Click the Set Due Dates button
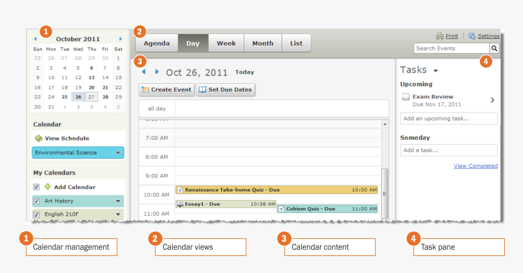 click(x=226, y=89)
